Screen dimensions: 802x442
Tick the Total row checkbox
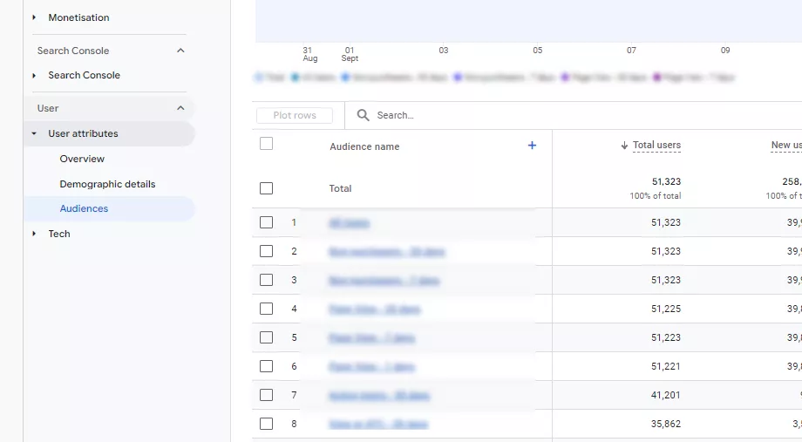tap(266, 188)
